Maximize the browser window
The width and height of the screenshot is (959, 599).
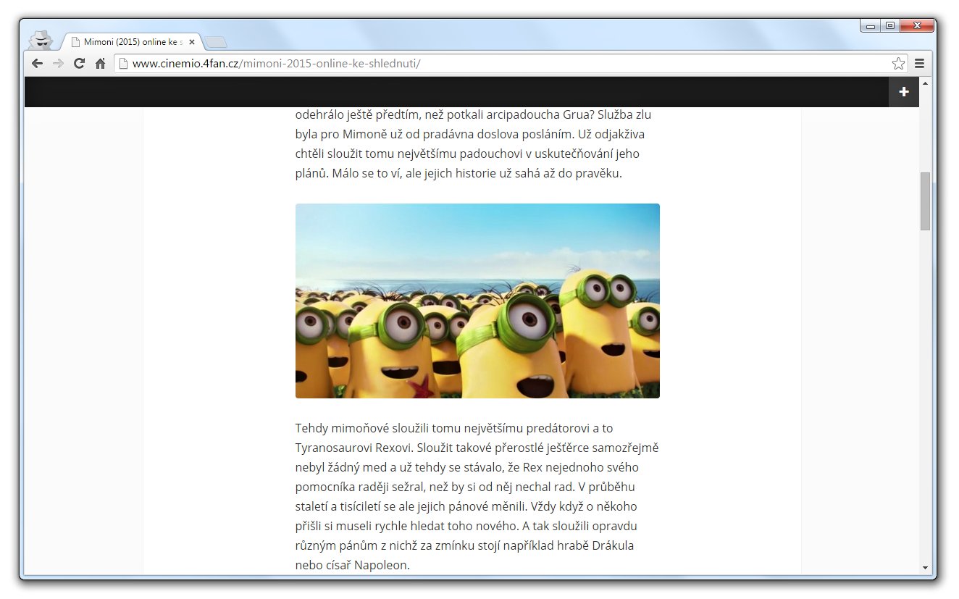(x=889, y=26)
